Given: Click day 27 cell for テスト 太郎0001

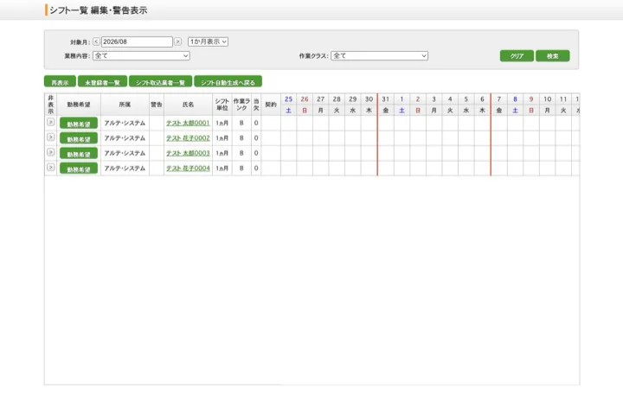Looking at the screenshot, I should tap(321, 123).
